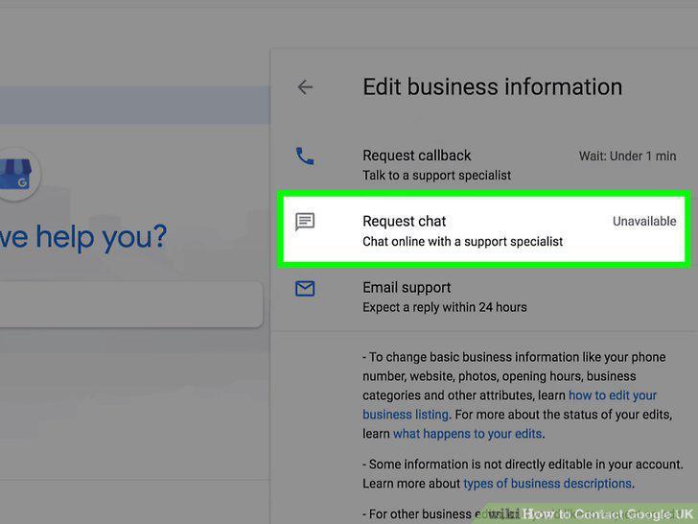Click the 'Unavailable' status text
Image resolution: width=698 pixels, height=524 pixels.
644,221
